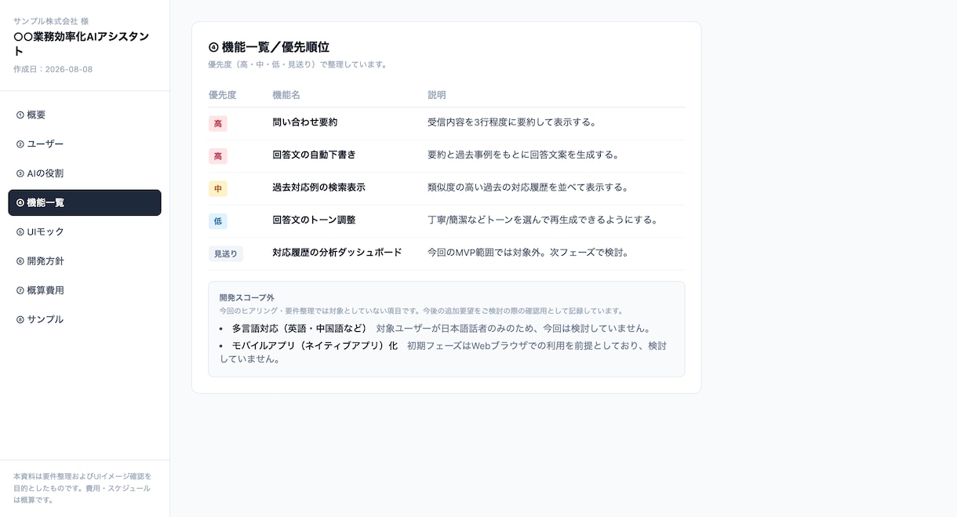Click the 機能一覧／優先順位 page heading
This screenshot has width=957, height=517.
click(269, 47)
